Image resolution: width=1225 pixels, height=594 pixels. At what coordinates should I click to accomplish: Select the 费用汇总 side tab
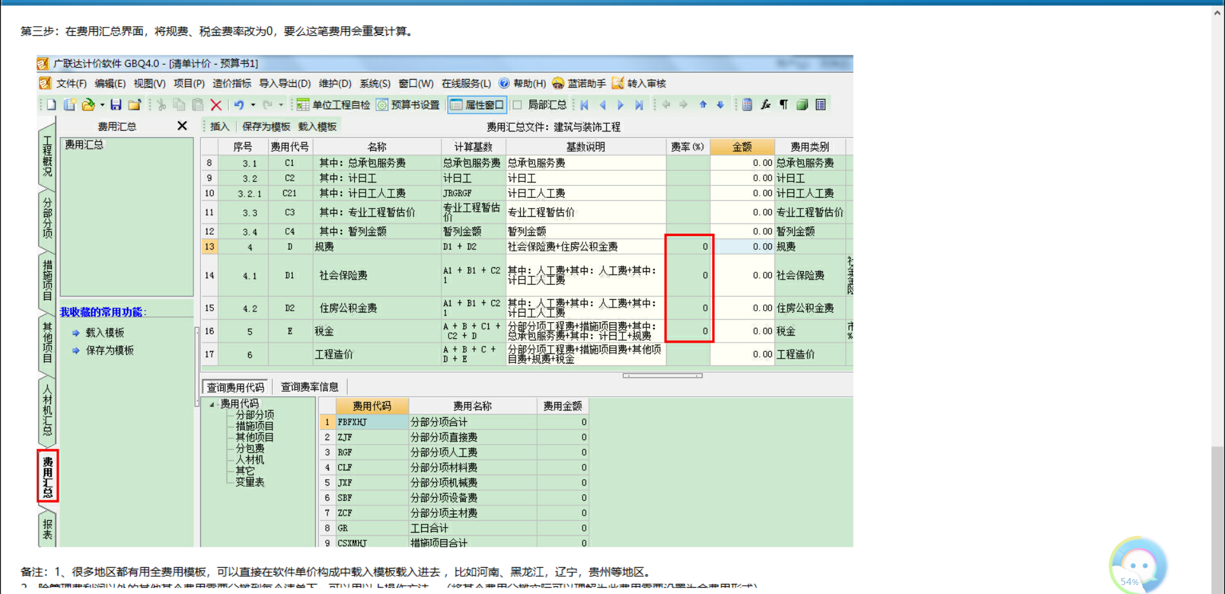tap(48, 476)
